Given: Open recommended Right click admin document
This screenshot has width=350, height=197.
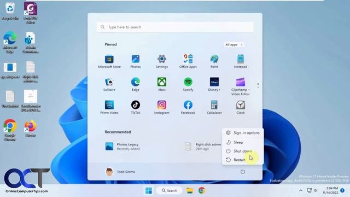Looking at the screenshot, I should coord(203,147).
